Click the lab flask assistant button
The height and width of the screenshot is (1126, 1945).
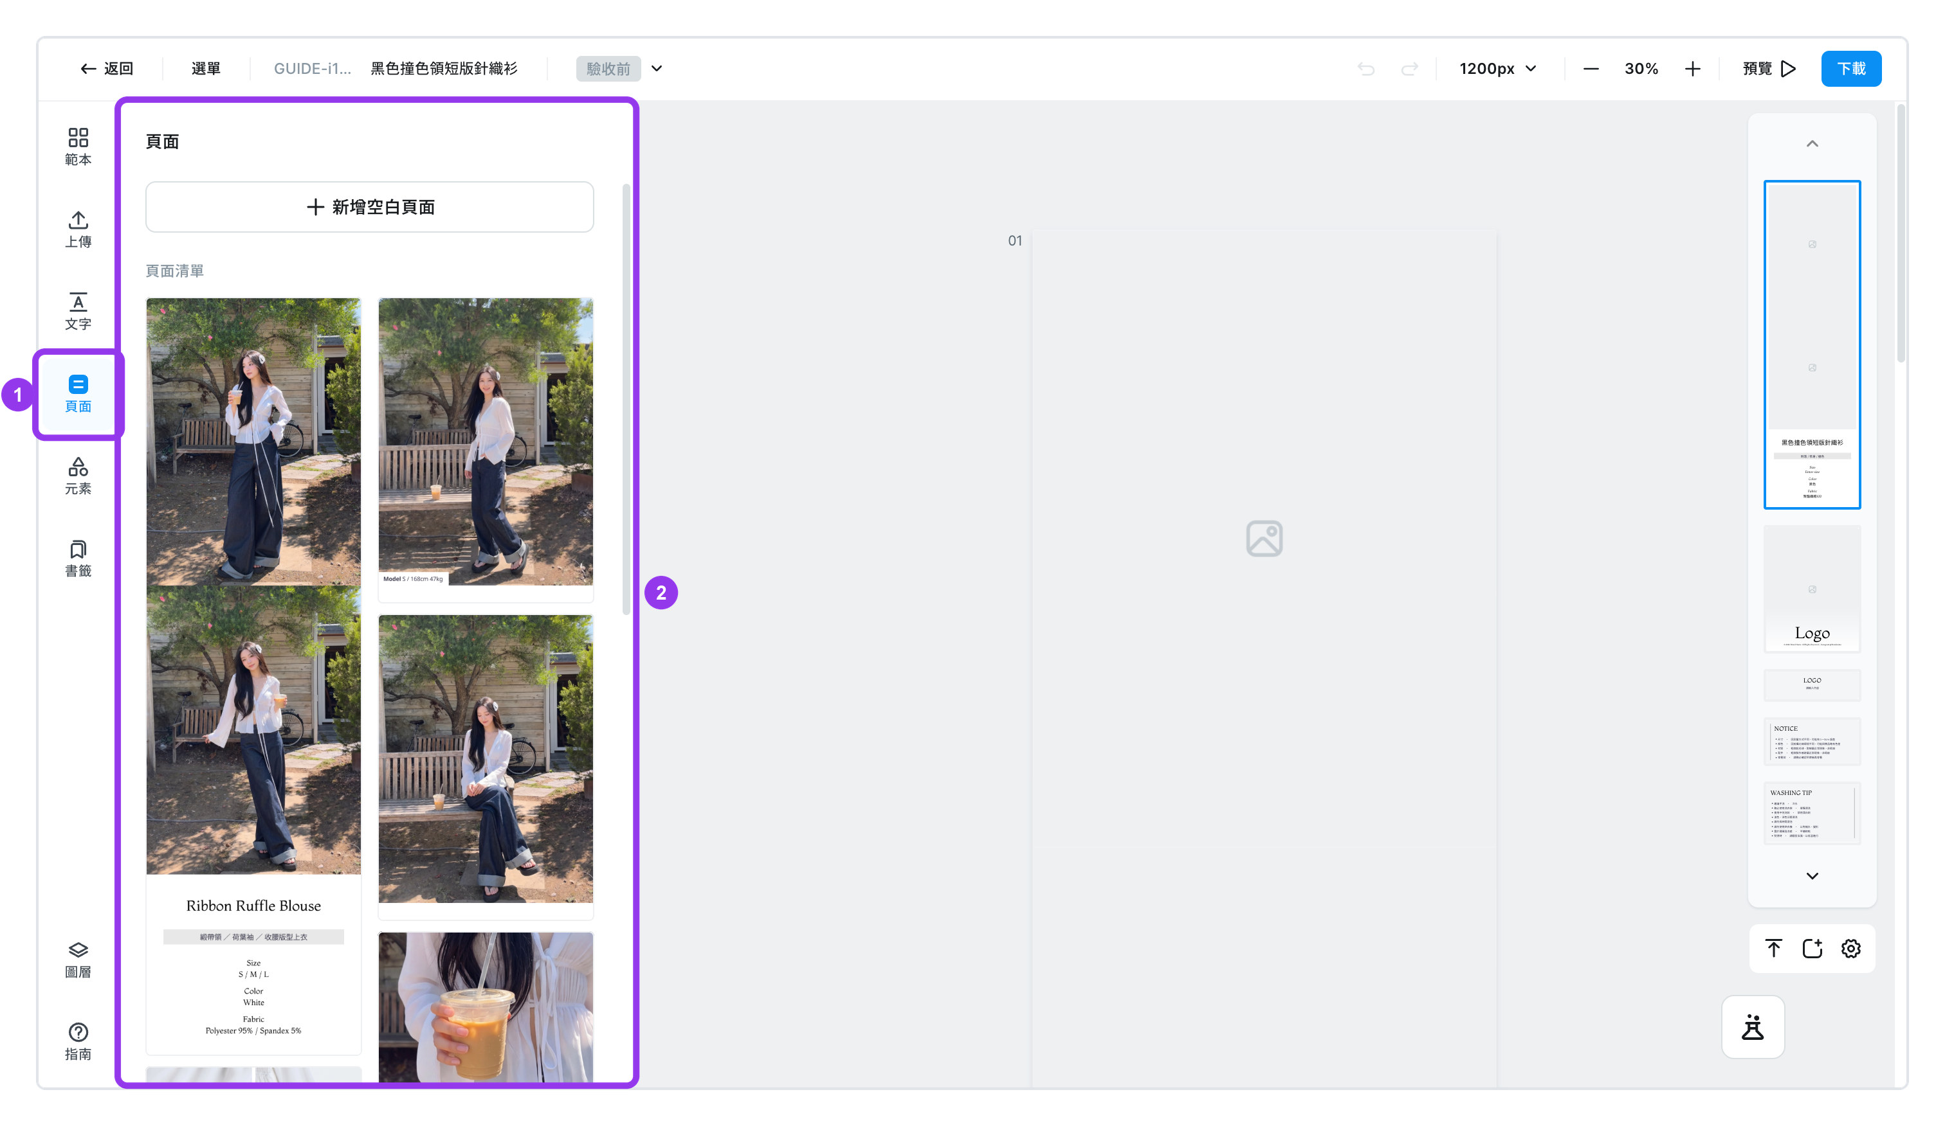[x=1753, y=1027]
